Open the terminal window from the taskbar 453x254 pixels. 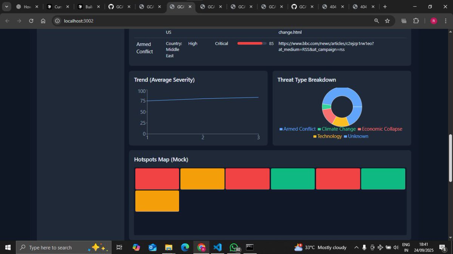(250, 248)
